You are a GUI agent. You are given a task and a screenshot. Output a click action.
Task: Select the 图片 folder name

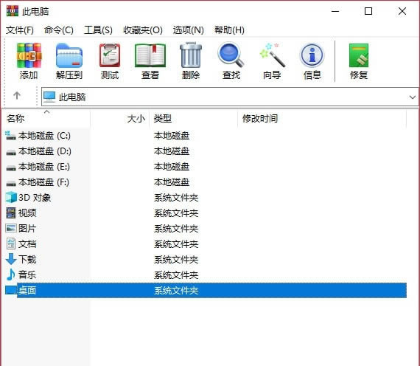(27, 229)
